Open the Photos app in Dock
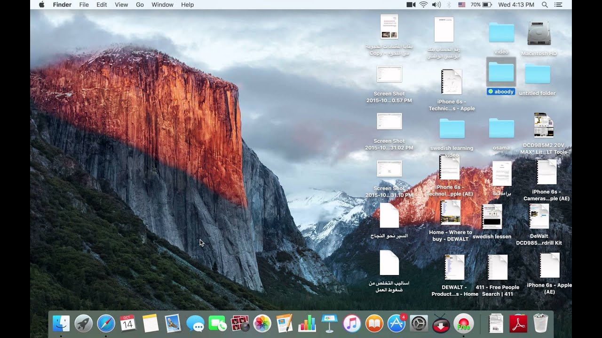602x338 pixels. 262,323
